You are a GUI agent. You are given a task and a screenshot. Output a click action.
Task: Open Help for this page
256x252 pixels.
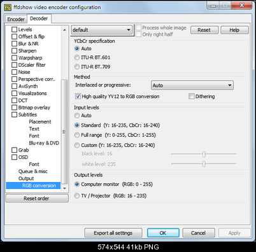pyautogui.click(x=234, y=30)
